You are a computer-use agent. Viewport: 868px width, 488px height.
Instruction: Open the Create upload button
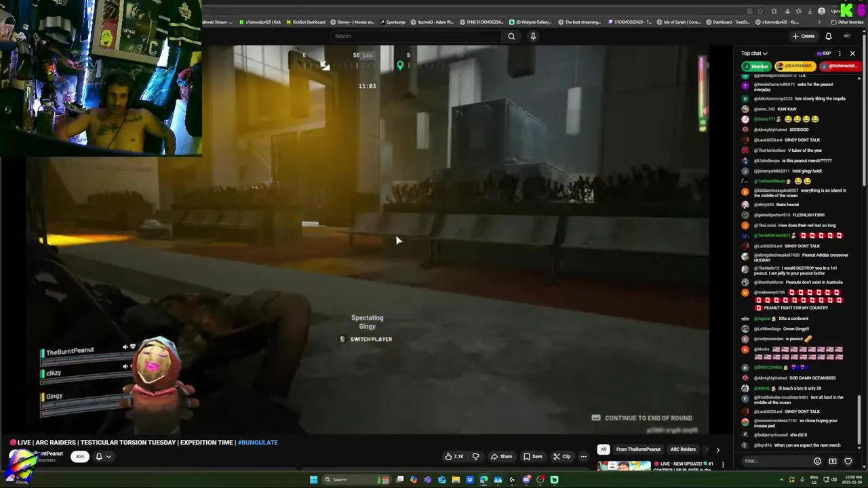804,36
